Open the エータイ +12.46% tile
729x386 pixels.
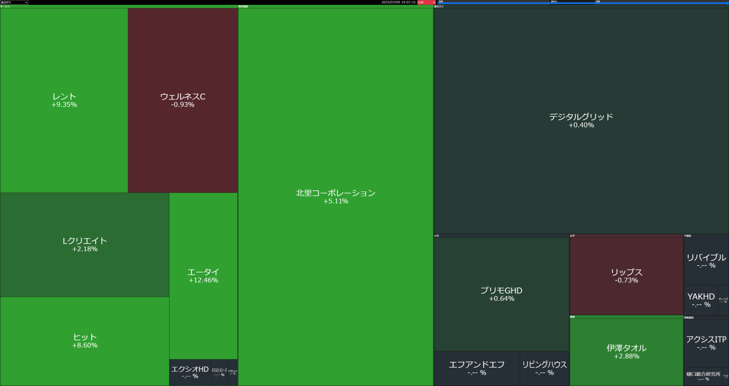(x=204, y=276)
